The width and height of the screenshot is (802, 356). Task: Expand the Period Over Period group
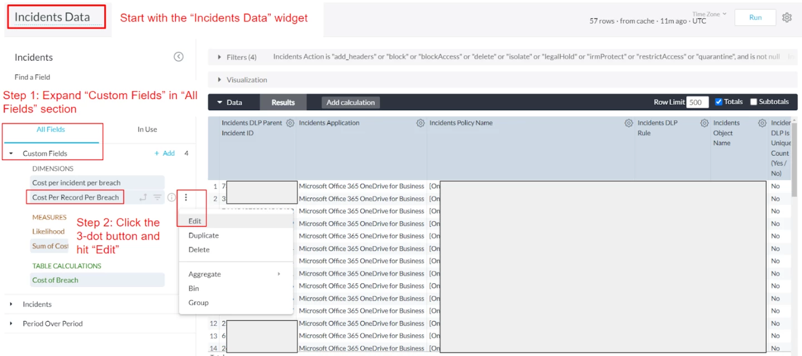[11, 324]
